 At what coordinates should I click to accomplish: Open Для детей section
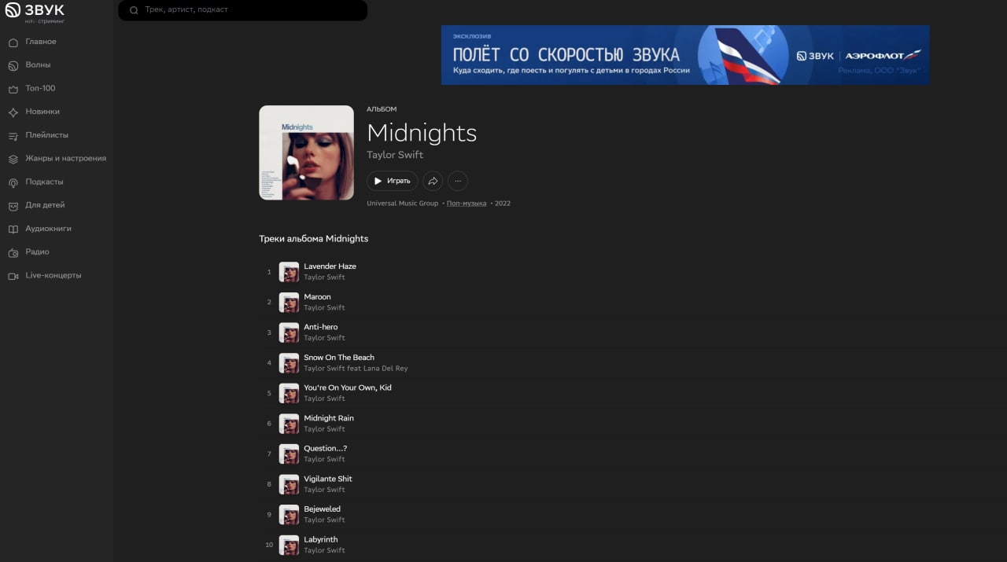click(45, 205)
